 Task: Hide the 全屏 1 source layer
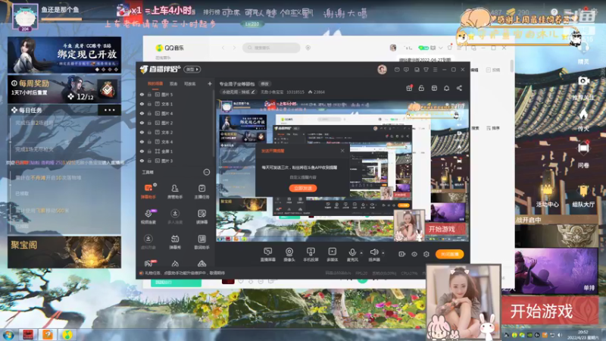[142, 151]
